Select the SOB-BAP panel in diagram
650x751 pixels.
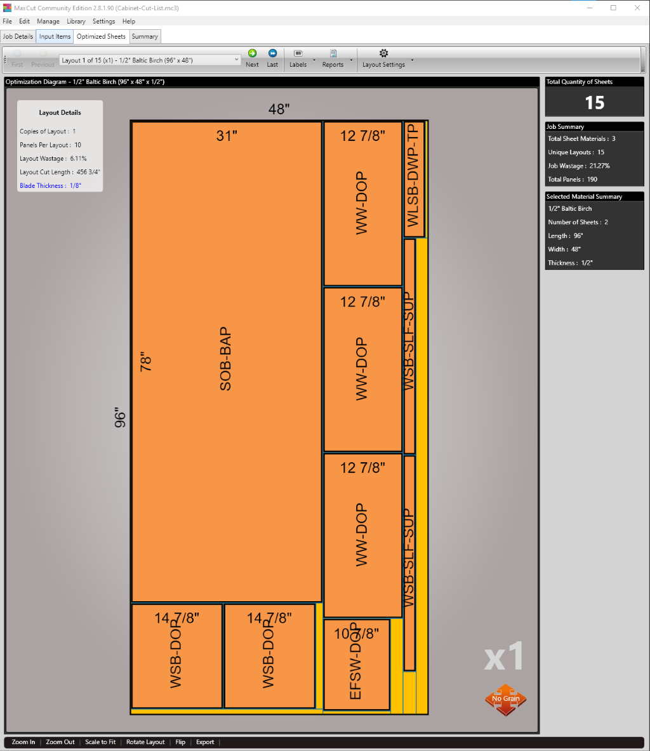226,362
